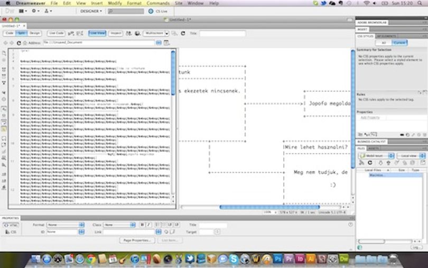Click the reload icon beside Address

(x=18, y=43)
